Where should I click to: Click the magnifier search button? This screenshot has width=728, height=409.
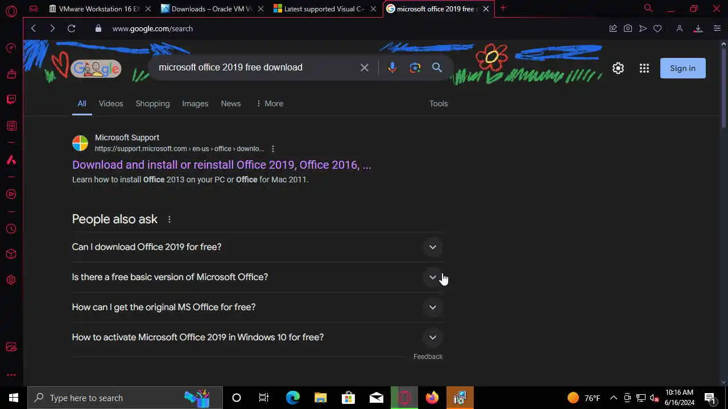click(x=437, y=68)
